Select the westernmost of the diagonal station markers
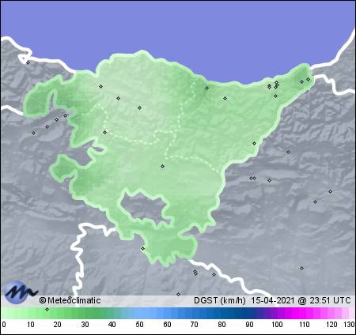The width and height of the screenshot is (356, 335). tap(33, 133)
